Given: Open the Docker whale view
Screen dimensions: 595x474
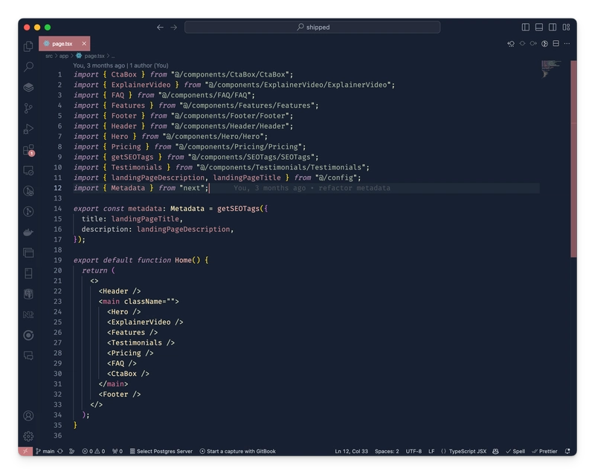Looking at the screenshot, I should [x=28, y=232].
